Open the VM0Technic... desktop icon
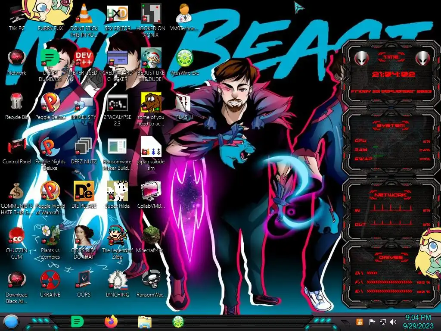The image size is (441, 331). tap(184, 17)
